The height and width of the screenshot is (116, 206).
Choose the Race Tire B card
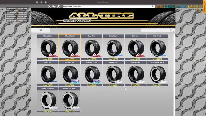coord(113,47)
